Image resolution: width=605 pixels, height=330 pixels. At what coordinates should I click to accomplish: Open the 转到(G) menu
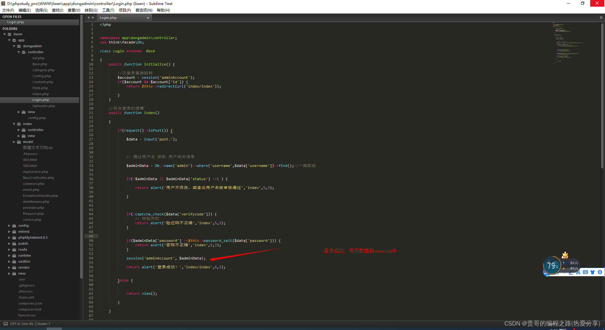(x=91, y=10)
